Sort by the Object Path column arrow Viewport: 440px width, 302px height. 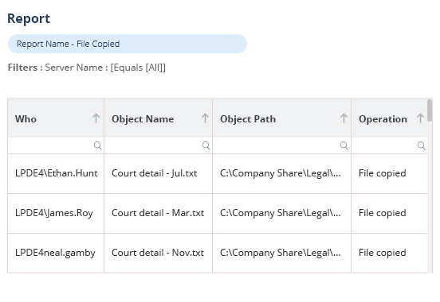pyautogui.click(x=344, y=118)
